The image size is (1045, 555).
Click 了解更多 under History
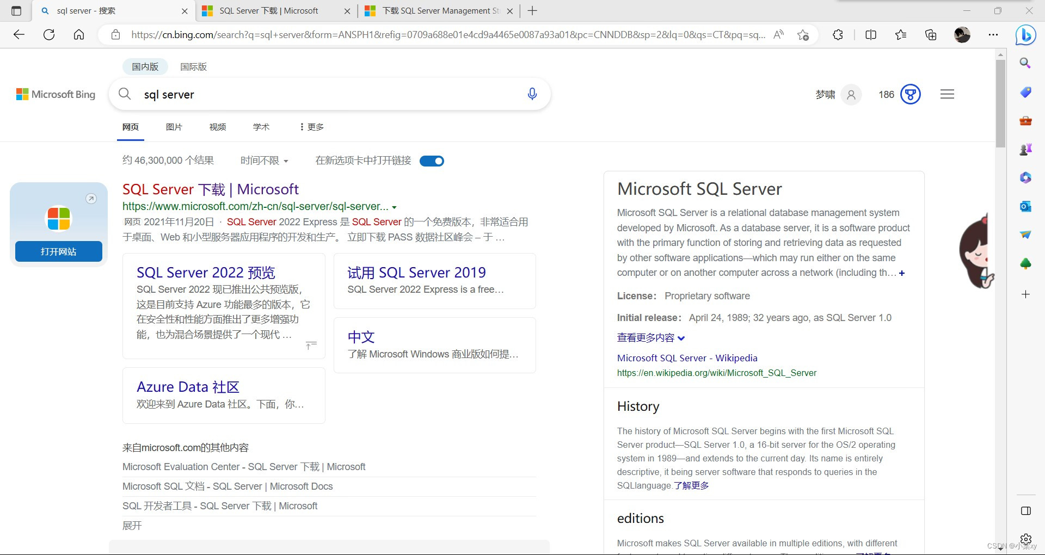(691, 485)
